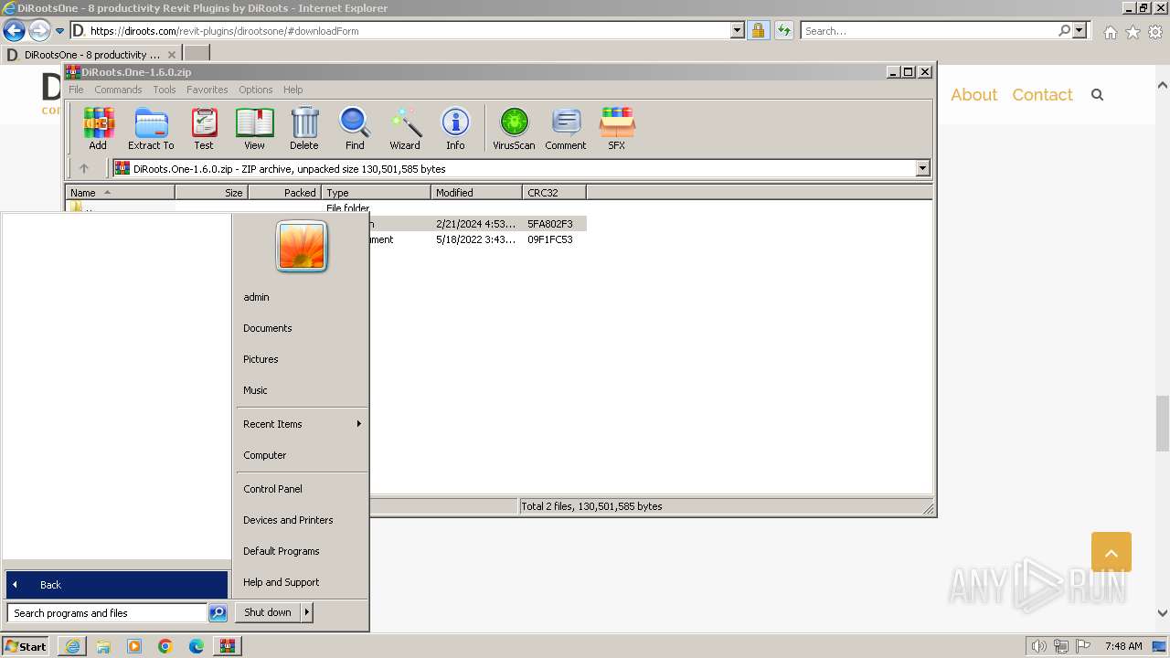Screen dimensions: 1170x658
Task: Expand the Recent Items submenu
Action: pos(358,424)
